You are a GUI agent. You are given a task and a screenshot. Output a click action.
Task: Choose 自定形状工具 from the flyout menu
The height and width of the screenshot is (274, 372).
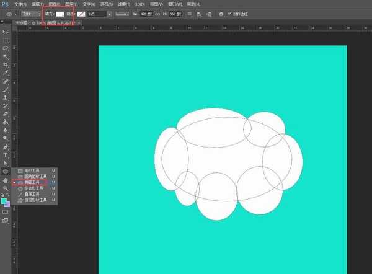tap(35, 201)
